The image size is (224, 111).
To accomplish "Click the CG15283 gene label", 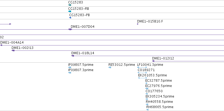I will 76,2.
